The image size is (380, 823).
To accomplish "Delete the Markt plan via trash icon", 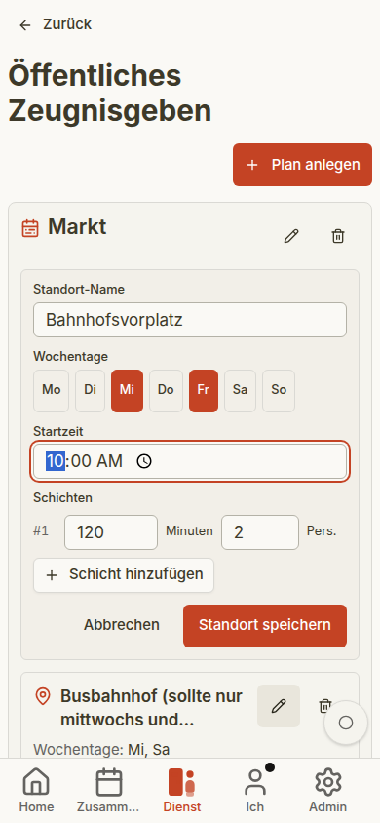I will click(338, 236).
